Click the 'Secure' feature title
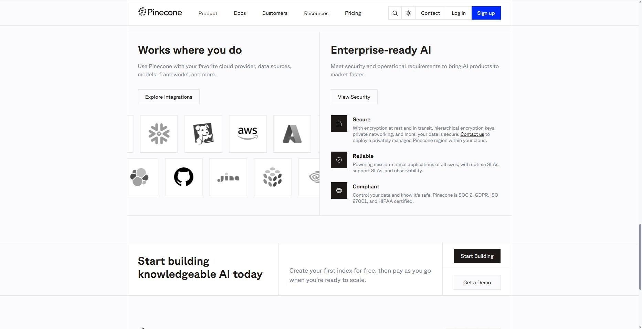 (361, 120)
